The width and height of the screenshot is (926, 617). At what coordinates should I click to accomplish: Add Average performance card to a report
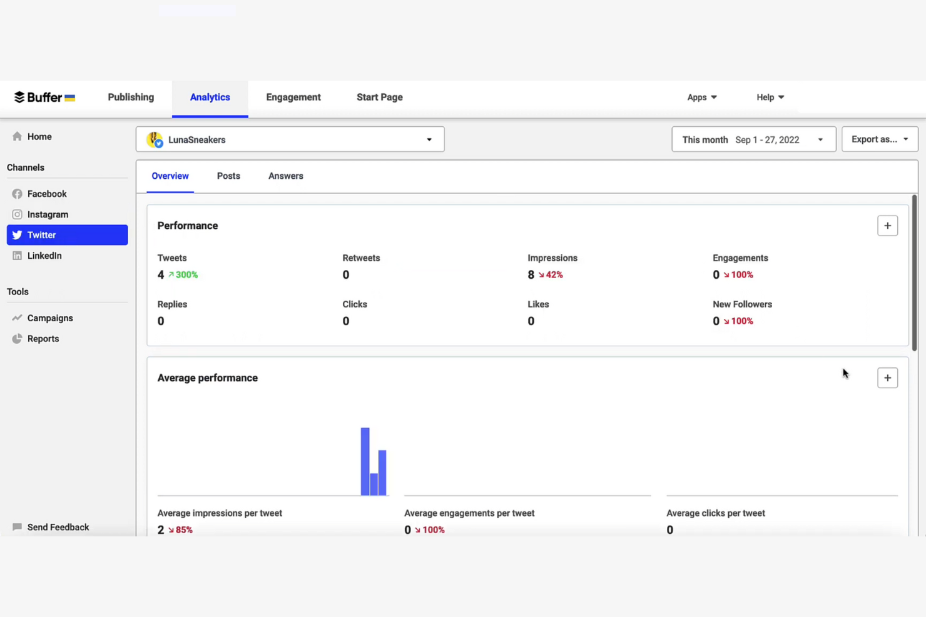[x=887, y=378]
